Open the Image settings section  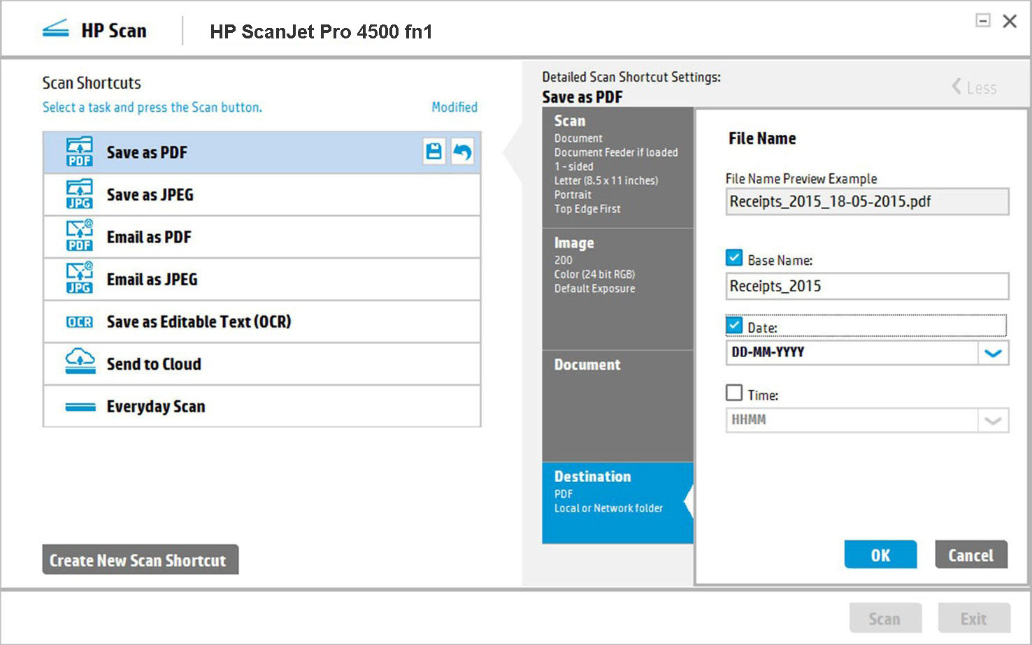617,289
